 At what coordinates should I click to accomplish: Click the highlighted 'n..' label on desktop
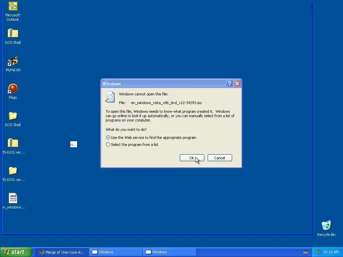point(73,144)
